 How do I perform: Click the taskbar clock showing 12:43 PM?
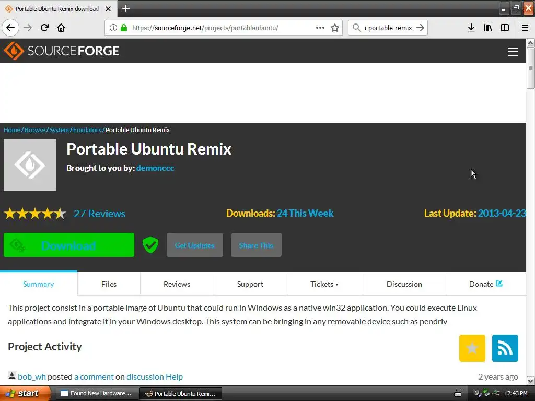(x=516, y=394)
